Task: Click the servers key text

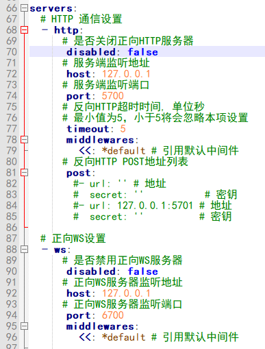Action: point(51,8)
